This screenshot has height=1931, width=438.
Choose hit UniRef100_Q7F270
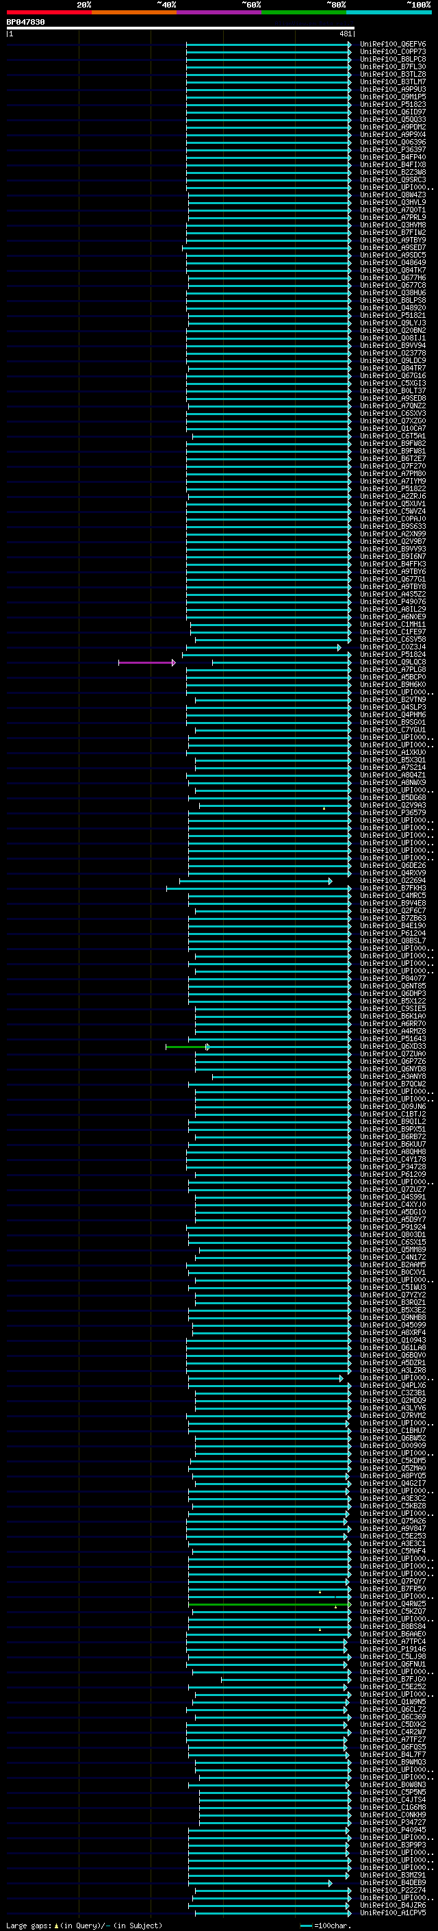392,466
